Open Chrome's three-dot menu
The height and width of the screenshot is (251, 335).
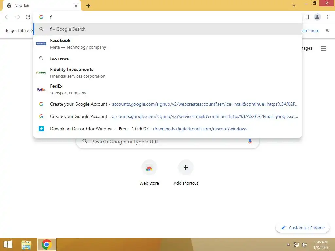328,17
